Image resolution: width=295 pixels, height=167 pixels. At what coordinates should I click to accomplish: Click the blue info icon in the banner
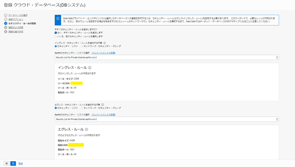point(59,18)
